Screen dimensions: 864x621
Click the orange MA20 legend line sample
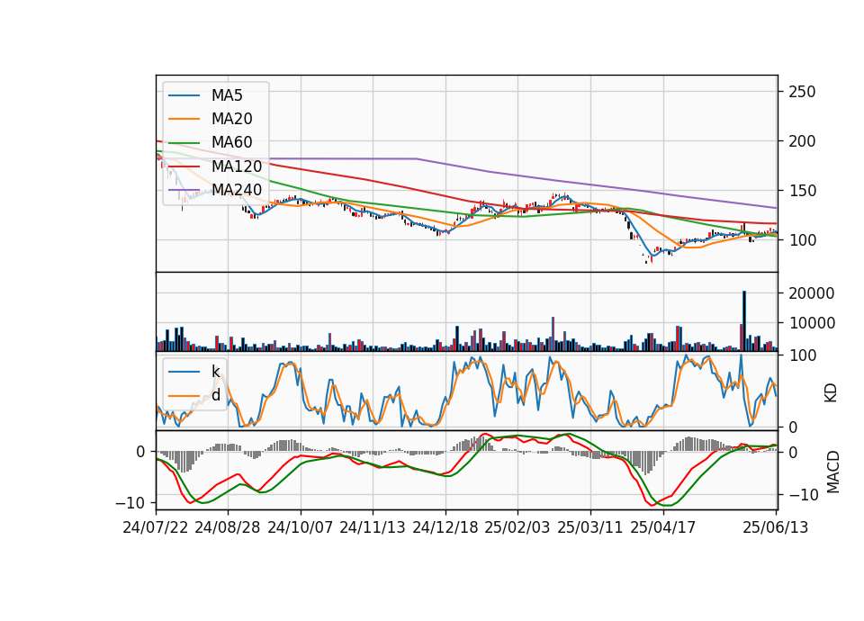(184, 119)
